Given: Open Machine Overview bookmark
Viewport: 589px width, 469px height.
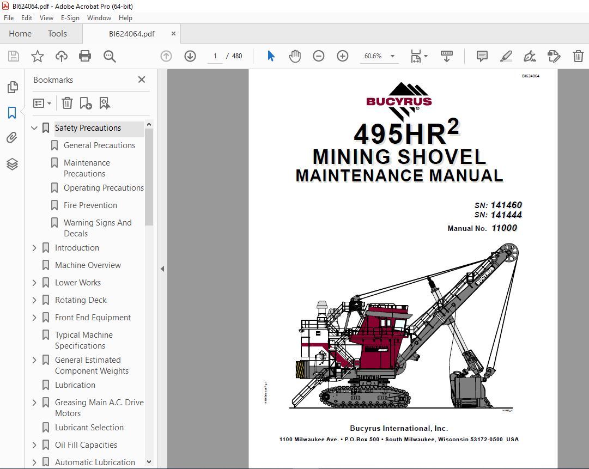Looking at the screenshot, I should (88, 265).
